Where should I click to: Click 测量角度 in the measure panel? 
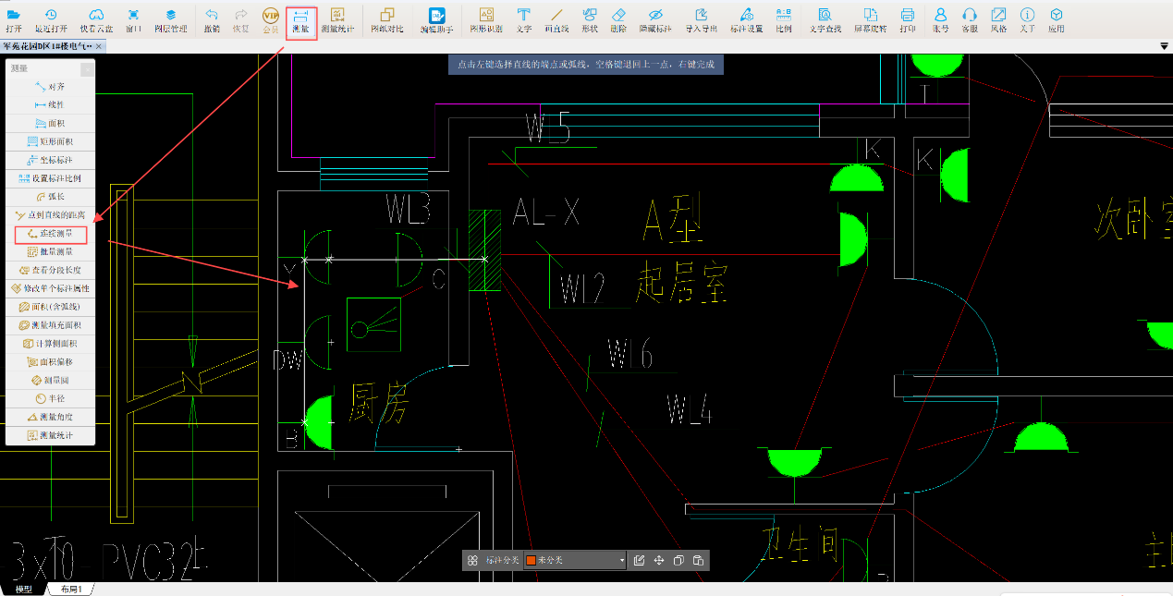[x=51, y=417]
